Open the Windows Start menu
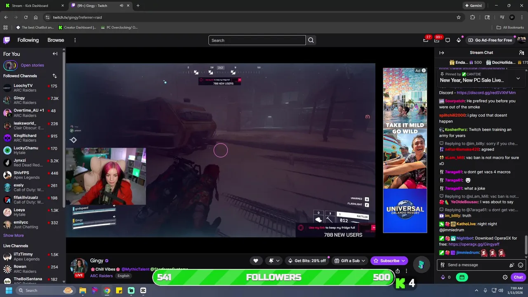 pyautogui.click(x=8, y=290)
